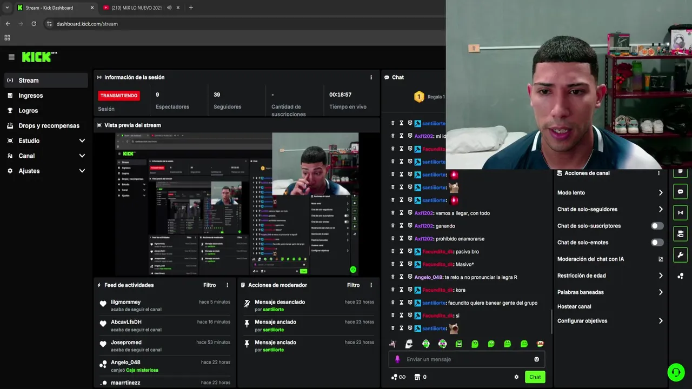
Task: Click the Mensaje desanciado unpin icon
Action: point(247,304)
